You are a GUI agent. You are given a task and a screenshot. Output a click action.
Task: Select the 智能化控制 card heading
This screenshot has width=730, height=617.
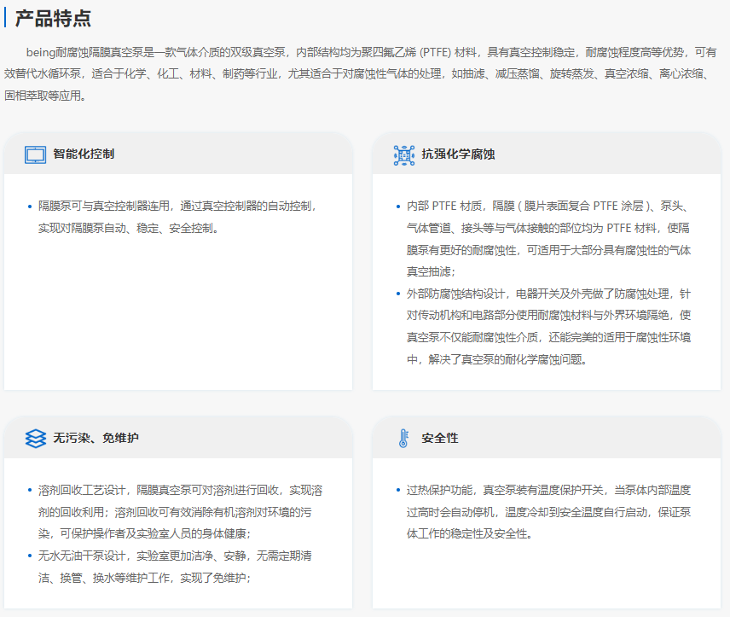click(84, 154)
